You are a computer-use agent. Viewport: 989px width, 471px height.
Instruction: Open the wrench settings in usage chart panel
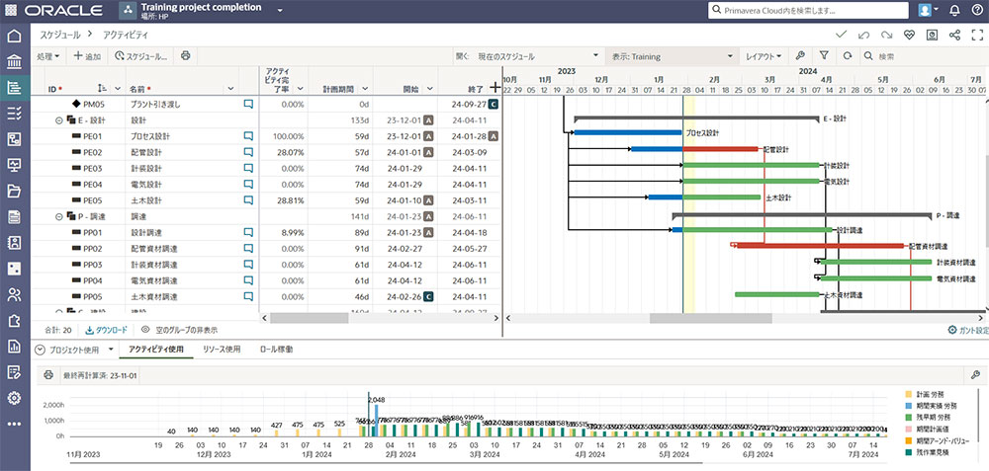[975, 375]
